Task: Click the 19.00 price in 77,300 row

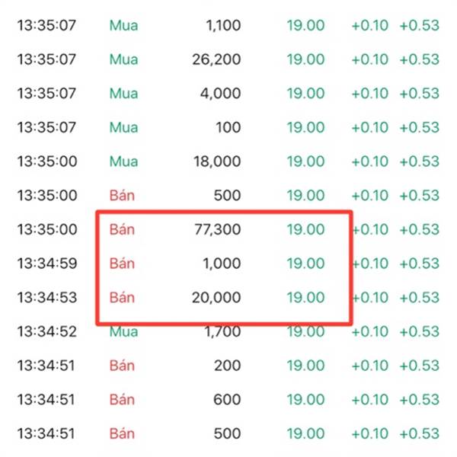Action: tap(305, 230)
